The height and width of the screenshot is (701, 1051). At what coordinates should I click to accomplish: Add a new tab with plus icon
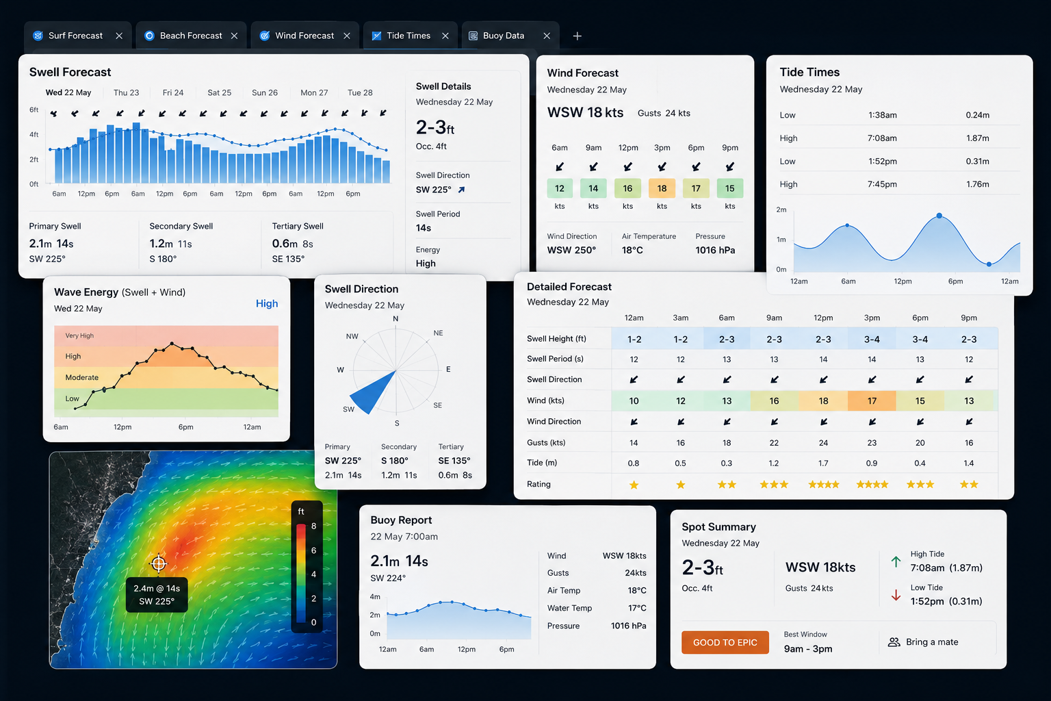coord(578,36)
